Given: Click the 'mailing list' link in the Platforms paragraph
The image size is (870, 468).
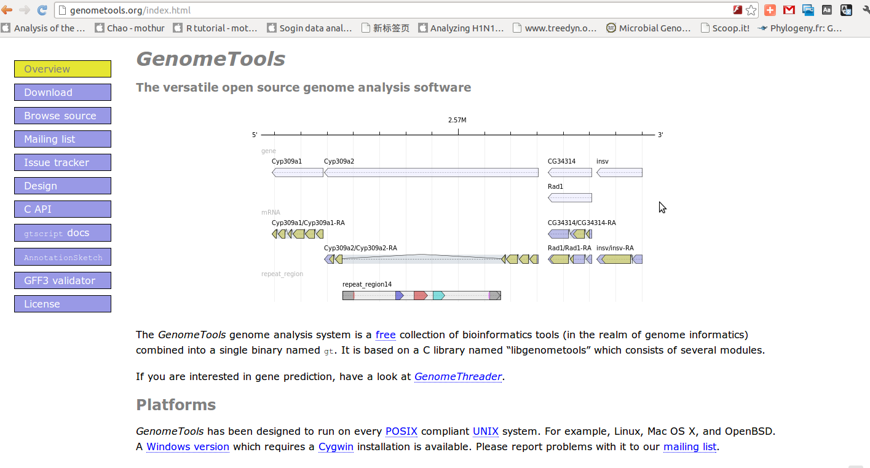Looking at the screenshot, I should tap(690, 446).
